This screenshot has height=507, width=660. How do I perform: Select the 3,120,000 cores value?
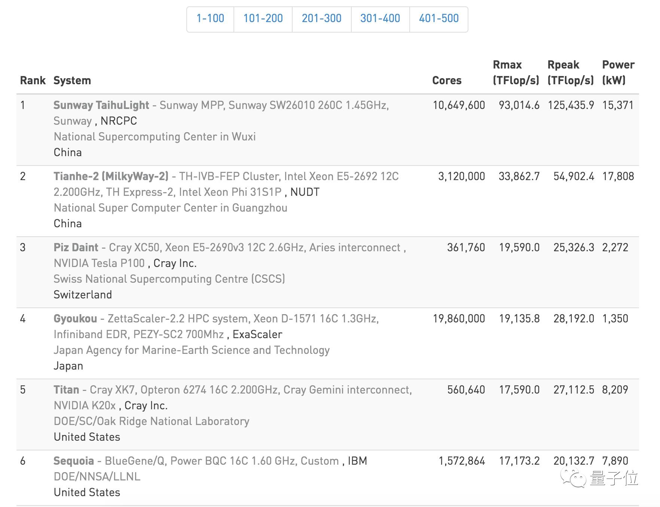462,176
